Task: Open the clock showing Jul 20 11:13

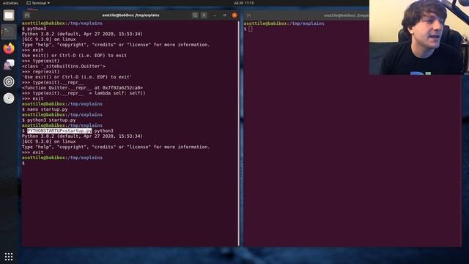Action: pos(243,3)
